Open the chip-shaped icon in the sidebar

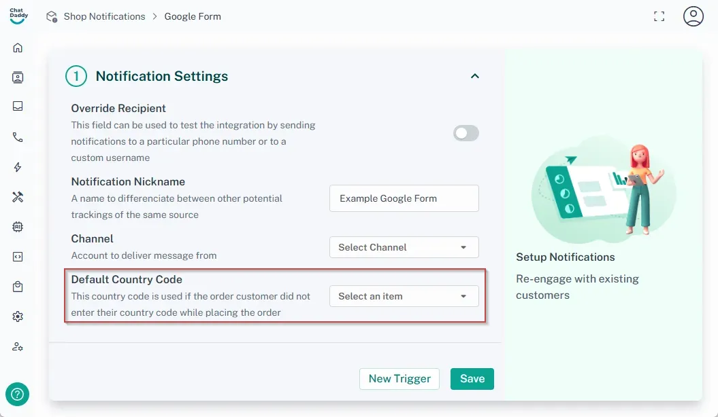point(18,227)
